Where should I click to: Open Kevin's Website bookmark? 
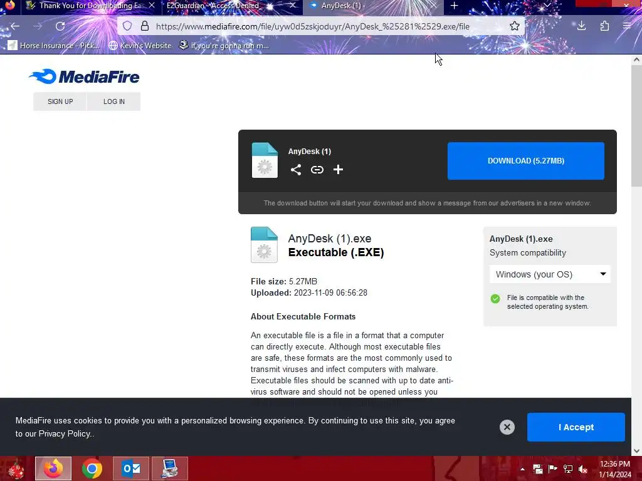[140, 45]
